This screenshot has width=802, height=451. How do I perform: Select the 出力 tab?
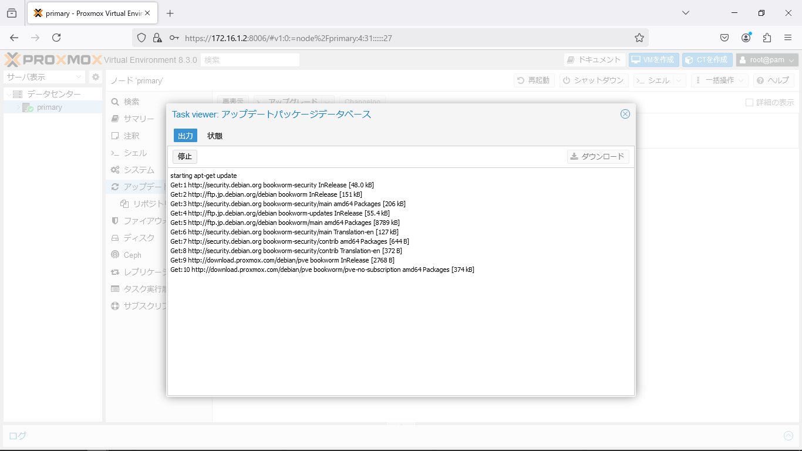click(x=186, y=136)
